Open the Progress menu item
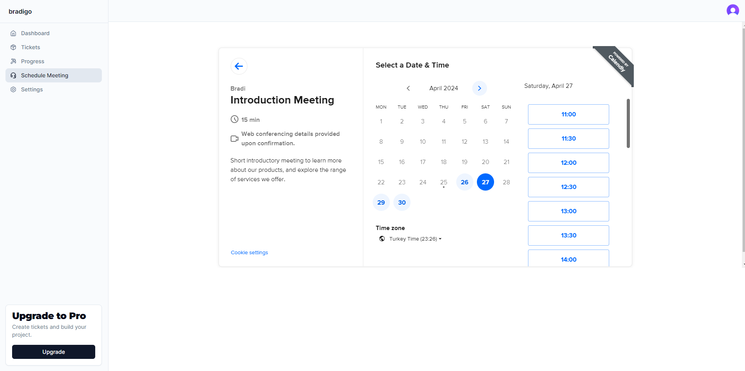Image resolution: width=745 pixels, height=371 pixels. coord(53,61)
